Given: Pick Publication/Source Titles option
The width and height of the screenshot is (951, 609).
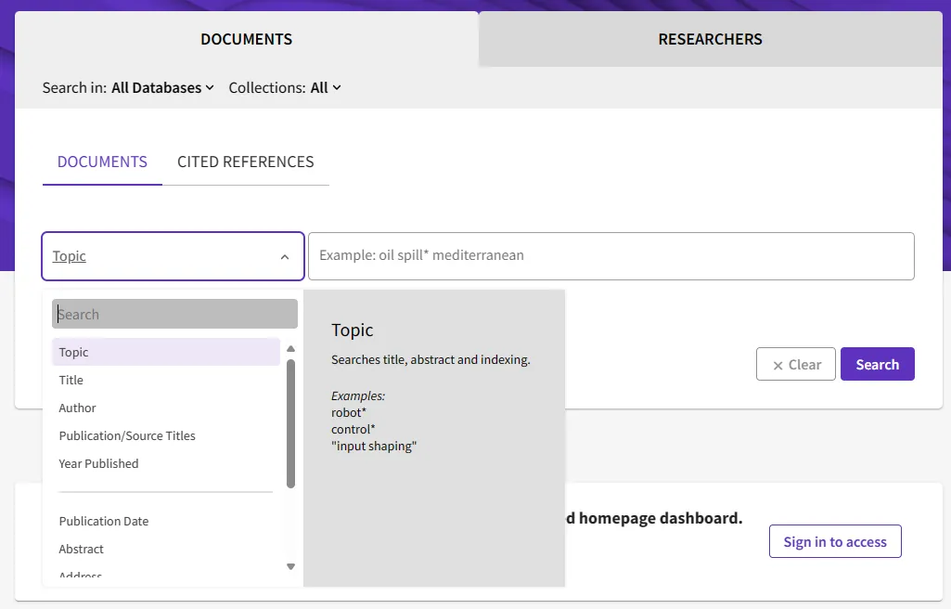Looking at the screenshot, I should click(166, 435).
